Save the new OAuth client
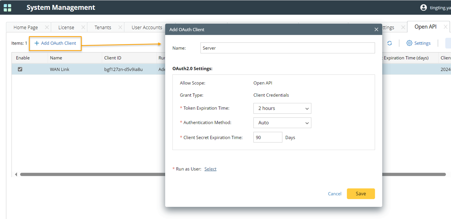Image resolution: width=451 pixels, height=219 pixels. pyautogui.click(x=360, y=194)
